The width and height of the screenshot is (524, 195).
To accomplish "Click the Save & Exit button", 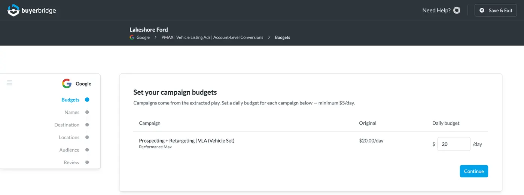I will coord(496,10).
